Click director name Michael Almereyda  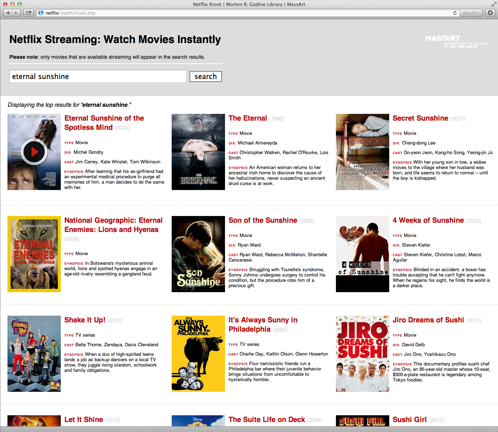click(x=258, y=143)
